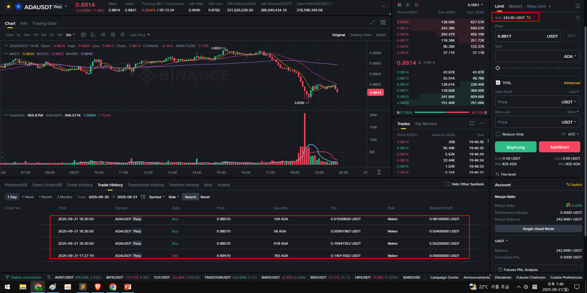This screenshot has height=293, width=587.
Task: Select the candlestick chart style icon
Action: [x=103, y=35]
